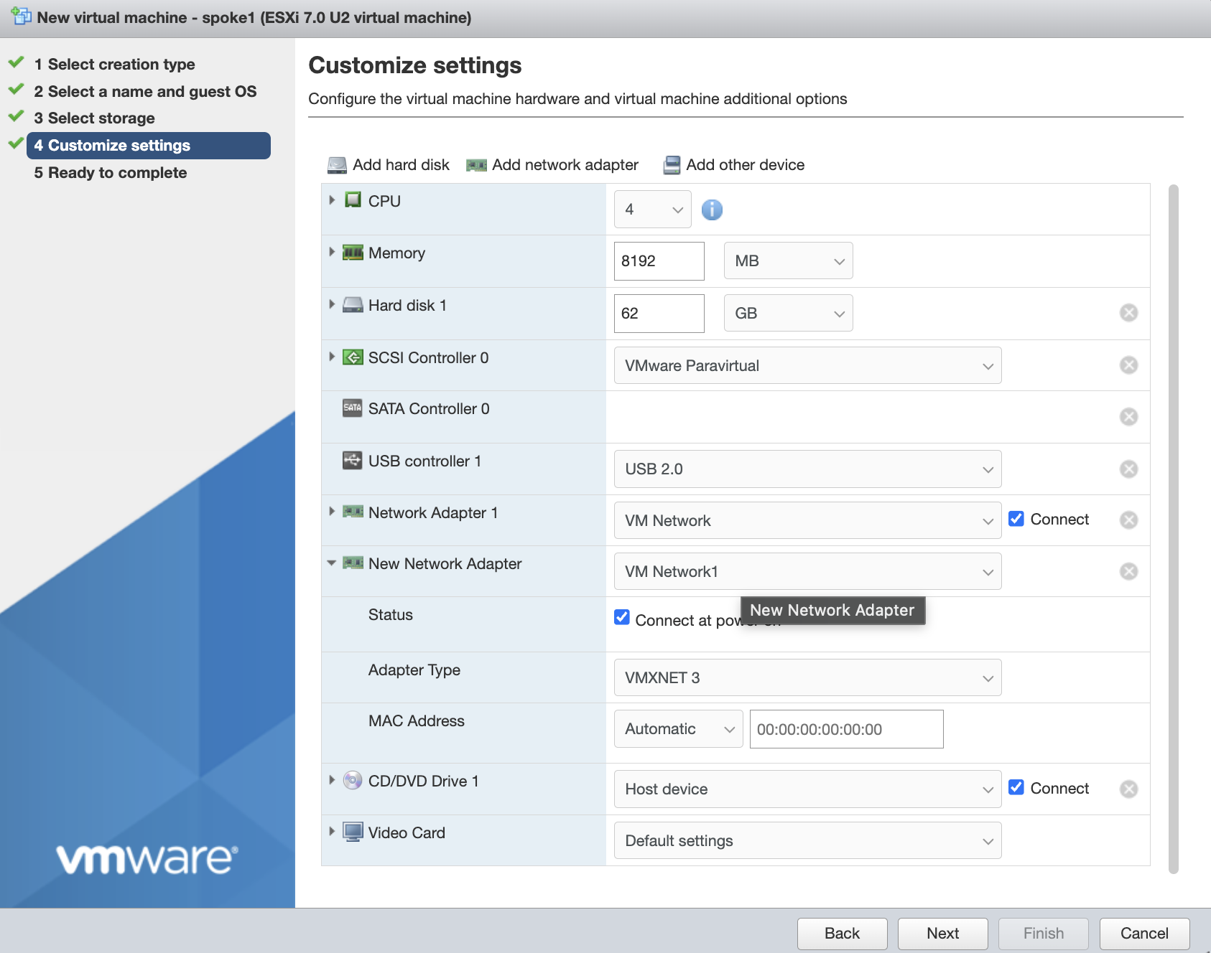This screenshot has width=1211, height=953.
Task: Open the VMware Paravirtual controller dropdown
Action: click(x=807, y=365)
